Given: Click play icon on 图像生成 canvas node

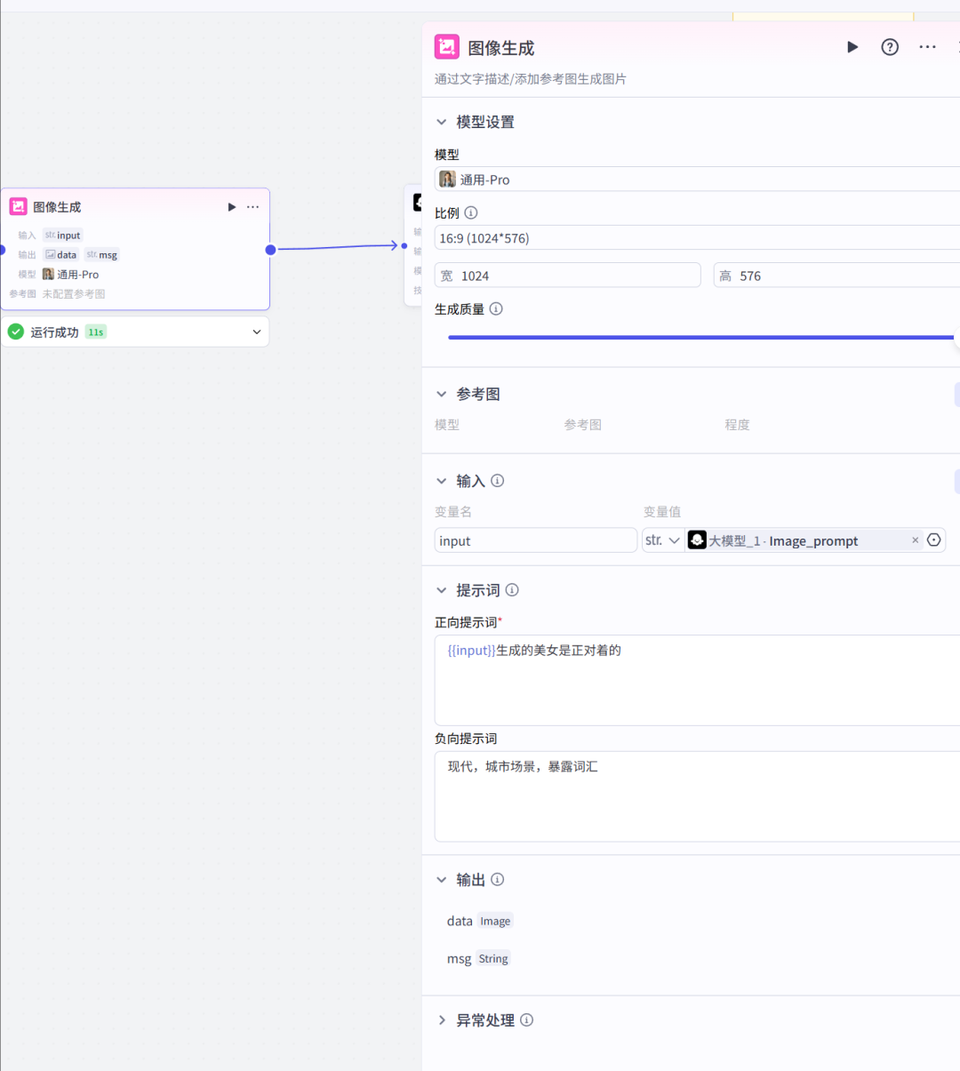Looking at the screenshot, I should coord(232,207).
